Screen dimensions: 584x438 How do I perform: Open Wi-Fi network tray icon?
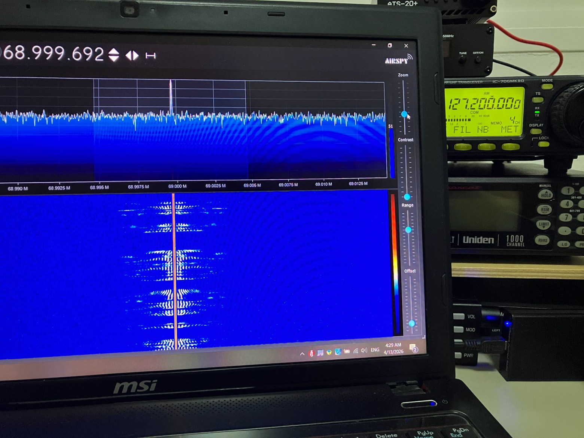click(x=356, y=351)
